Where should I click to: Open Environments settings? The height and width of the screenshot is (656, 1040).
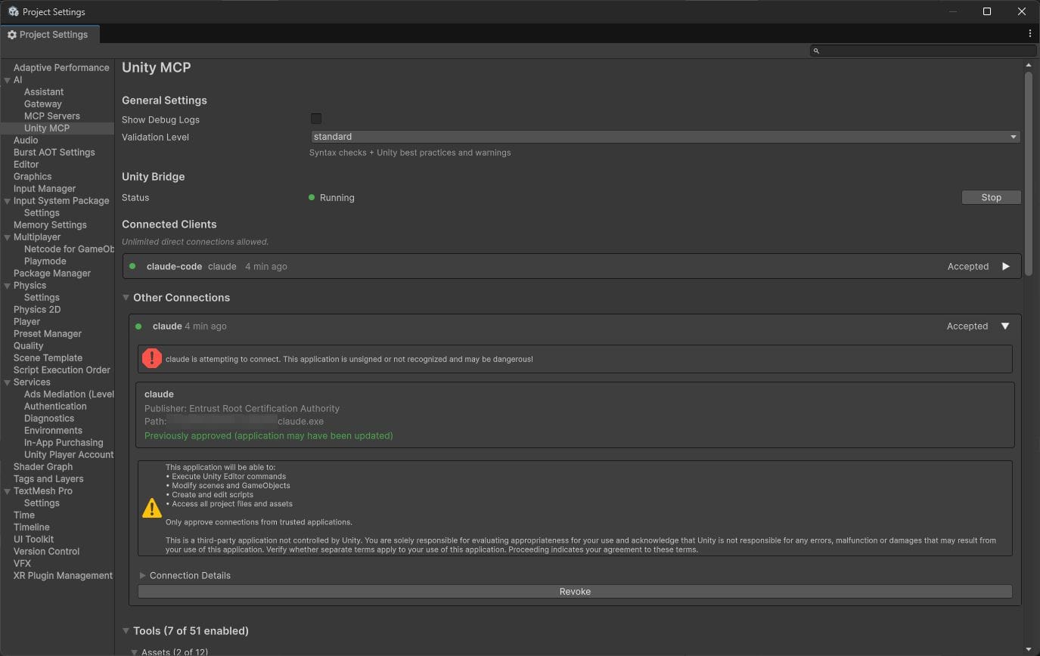click(53, 430)
